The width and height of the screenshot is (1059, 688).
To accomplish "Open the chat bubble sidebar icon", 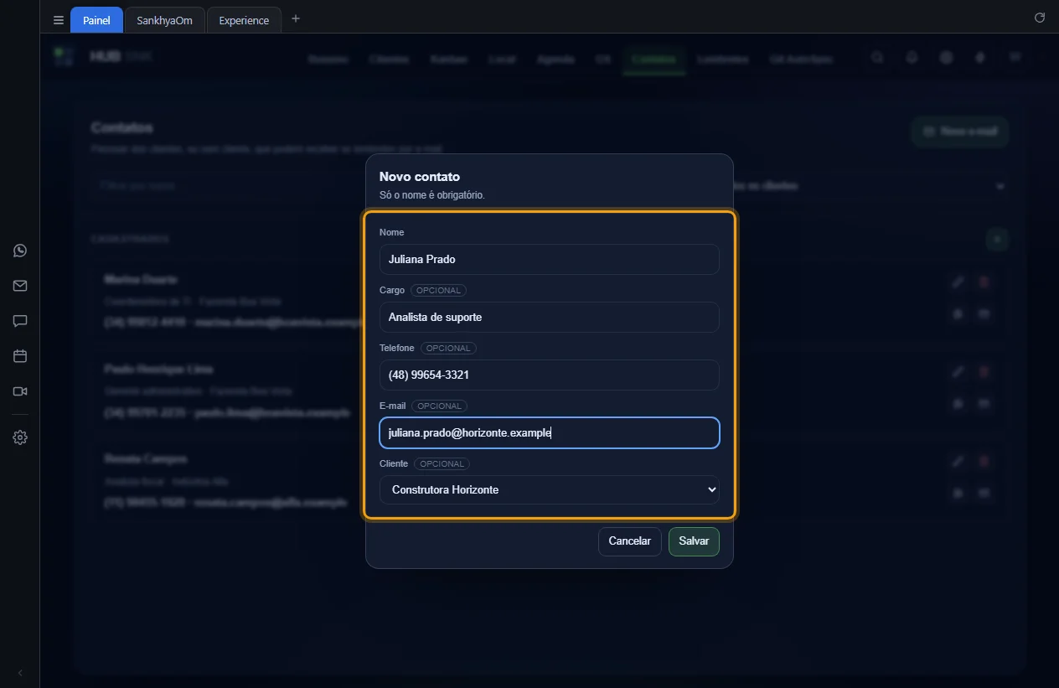I will [x=20, y=321].
